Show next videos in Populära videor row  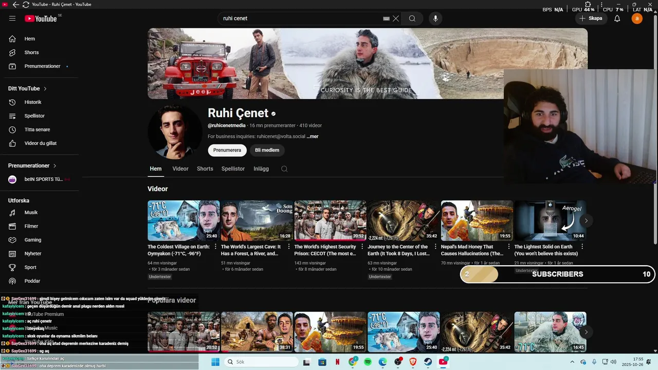click(x=586, y=332)
